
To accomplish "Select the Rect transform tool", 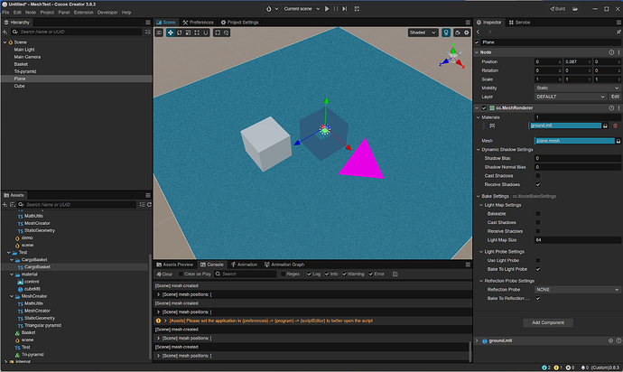I will (x=197, y=33).
